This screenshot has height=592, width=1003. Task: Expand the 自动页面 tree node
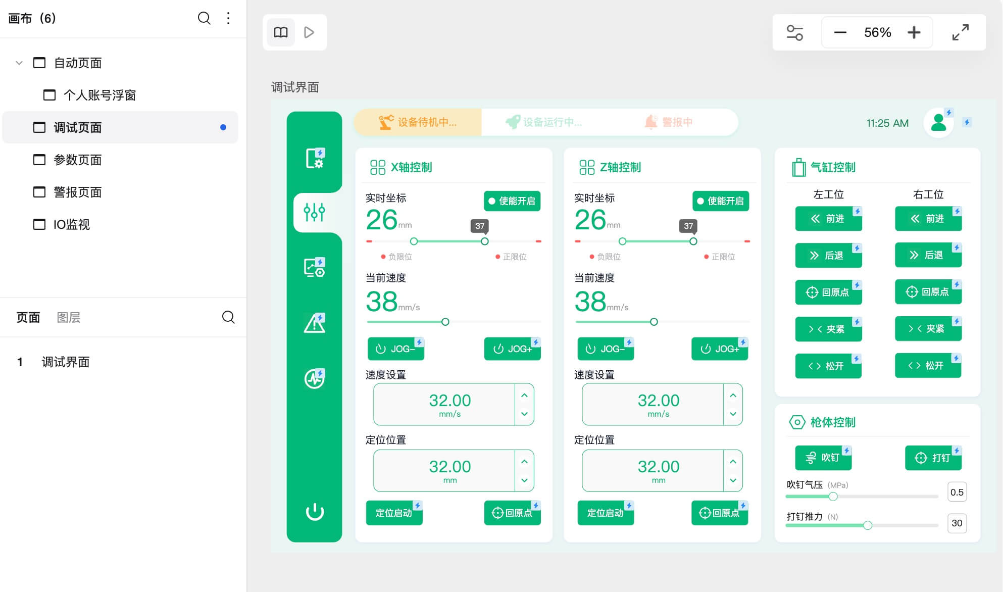click(19, 63)
